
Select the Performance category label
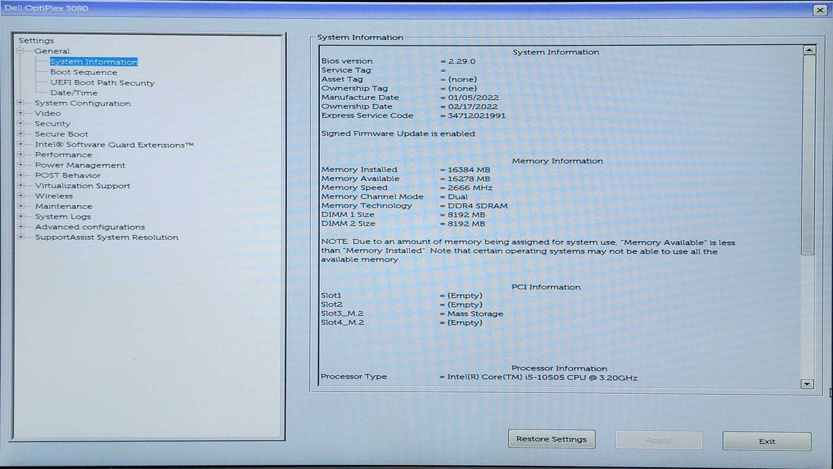click(x=64, y=155)
